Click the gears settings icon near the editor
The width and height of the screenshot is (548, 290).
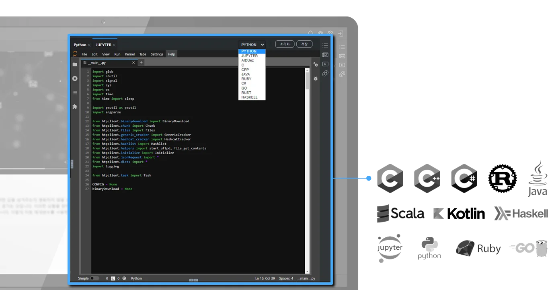pyautogui.click(x=316, y=64)
